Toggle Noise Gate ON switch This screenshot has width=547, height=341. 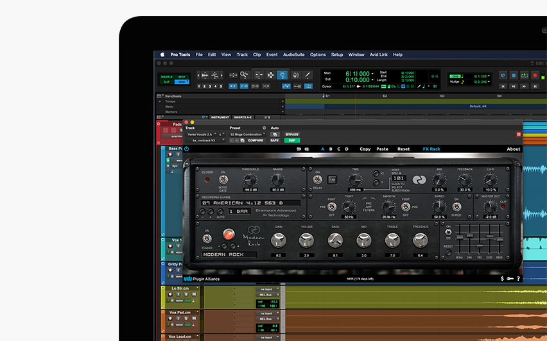pyautogui.click(x=223, y=179)
